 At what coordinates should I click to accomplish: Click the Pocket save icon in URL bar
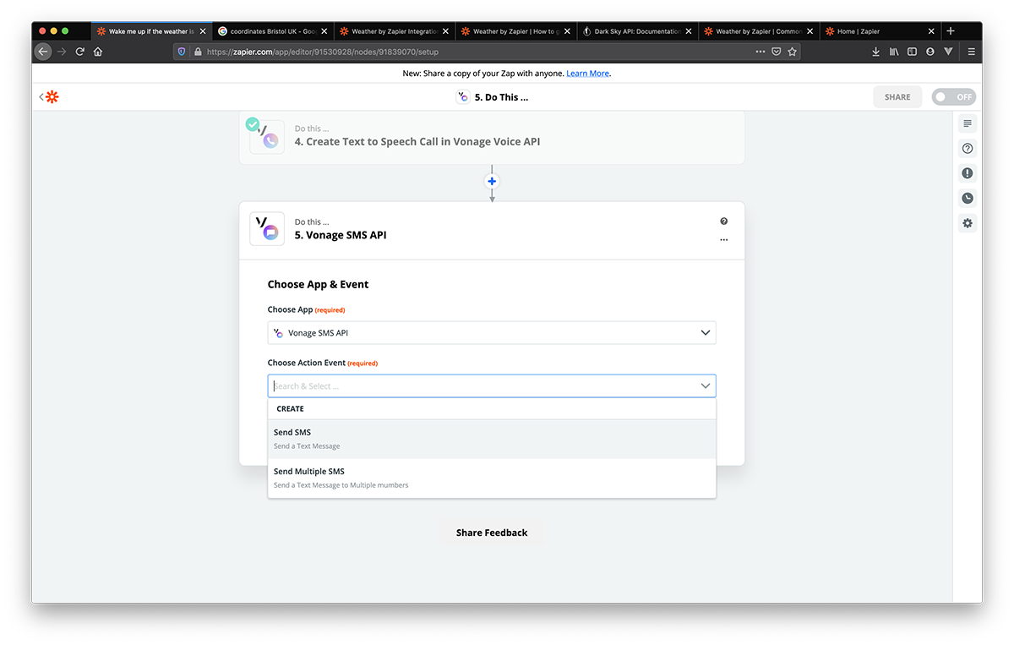tap(776, 52)
